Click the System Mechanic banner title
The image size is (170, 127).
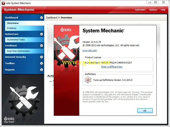pyautogui.click(x=19, y=10)
